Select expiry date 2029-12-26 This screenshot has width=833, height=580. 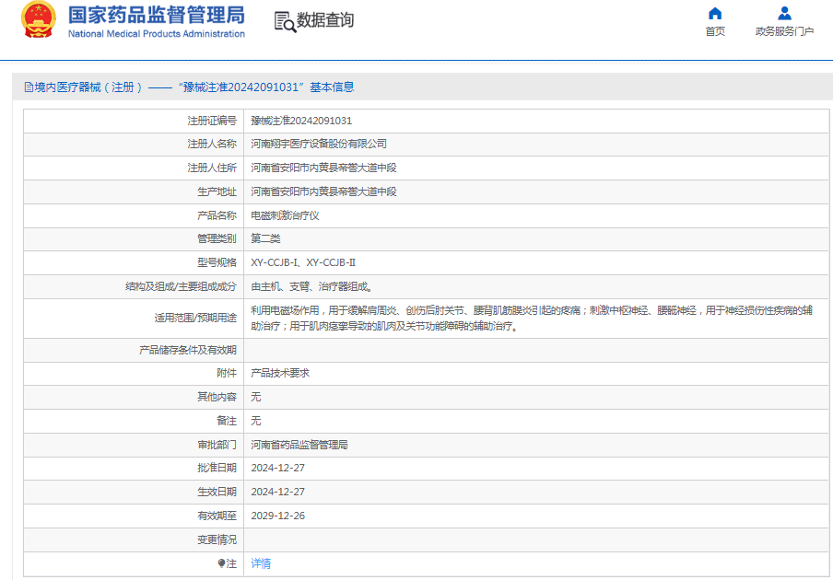[x=278, y=516]
